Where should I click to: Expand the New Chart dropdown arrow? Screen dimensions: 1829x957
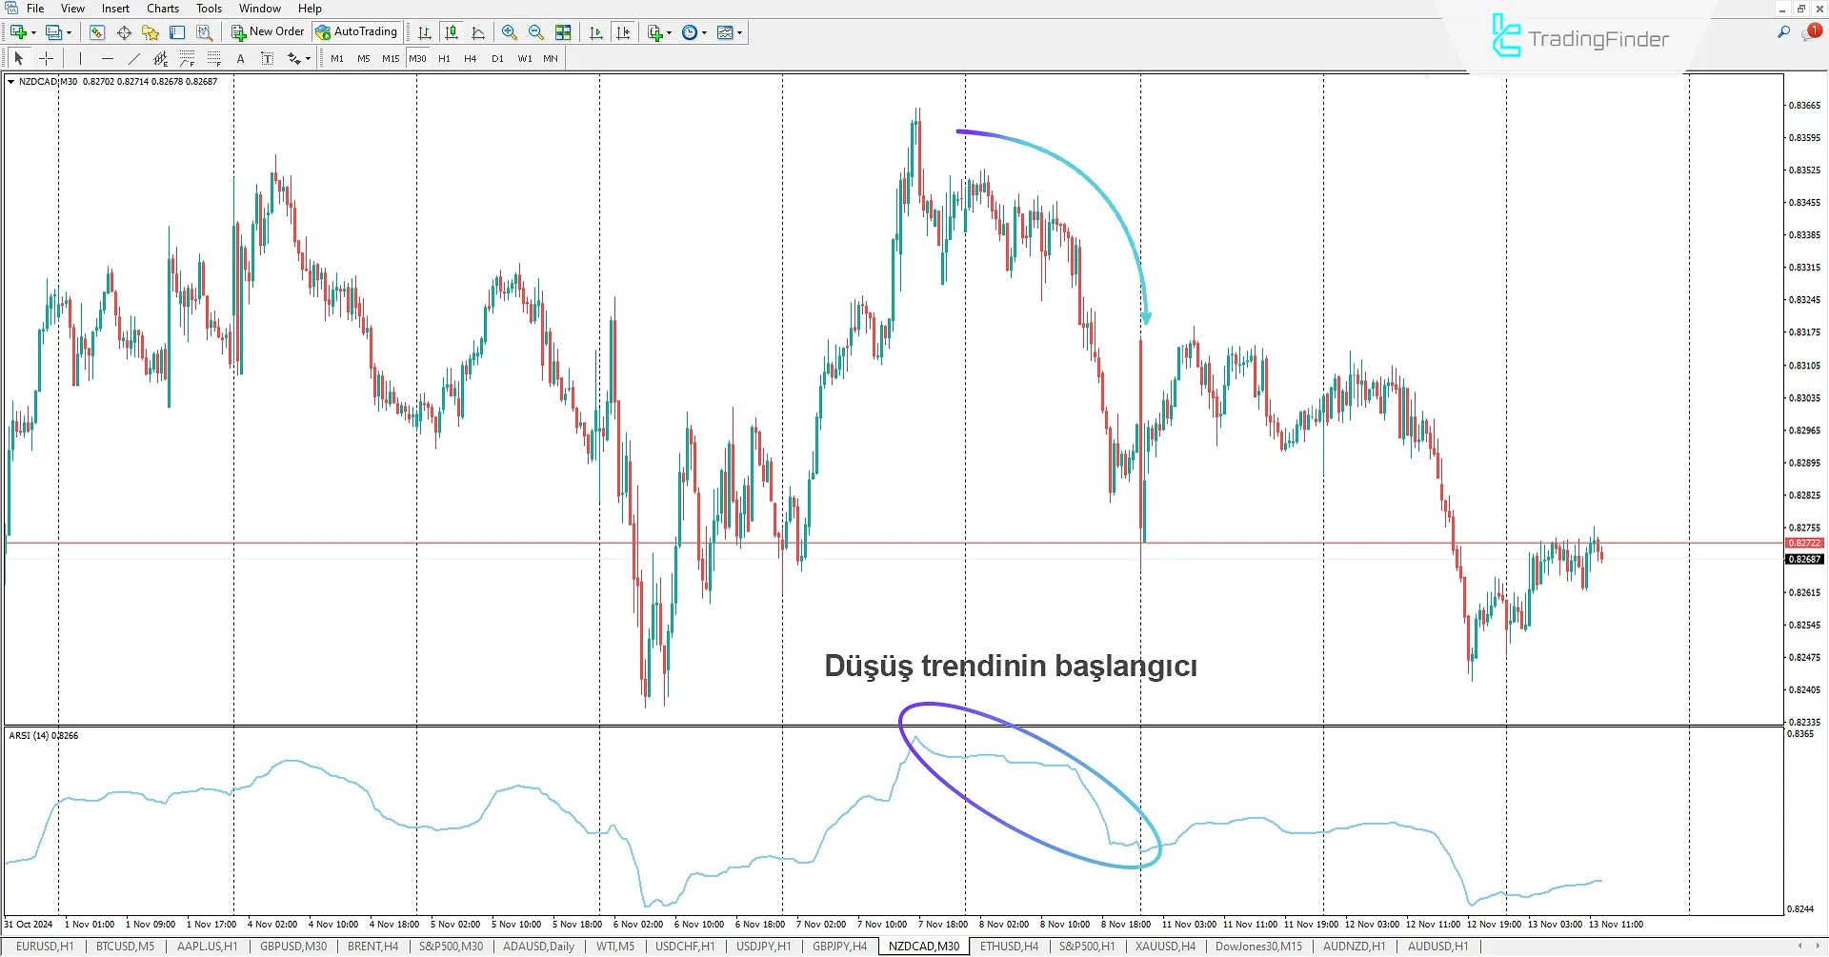33,32
